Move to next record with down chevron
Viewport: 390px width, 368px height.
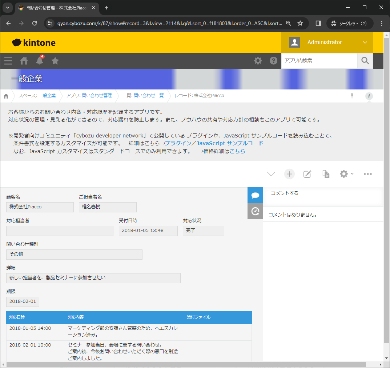[x=271, y=174]
